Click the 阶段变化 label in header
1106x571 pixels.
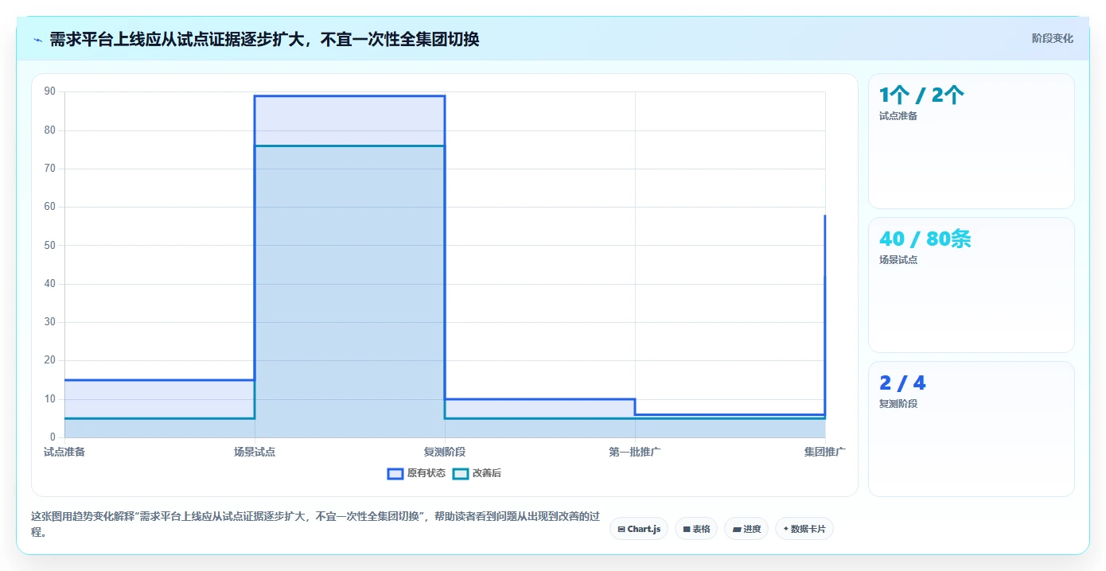click(1053, 38)
